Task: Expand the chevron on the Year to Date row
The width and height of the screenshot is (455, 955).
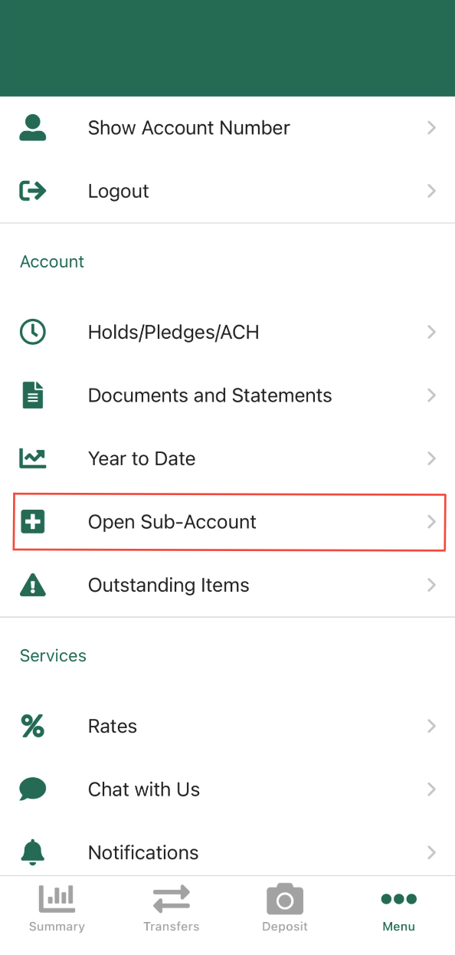Action: coord(432,458)
